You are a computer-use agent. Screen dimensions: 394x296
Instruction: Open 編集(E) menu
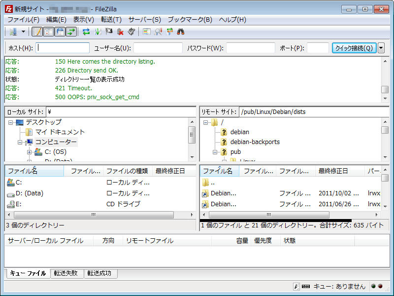pos(56,20)
